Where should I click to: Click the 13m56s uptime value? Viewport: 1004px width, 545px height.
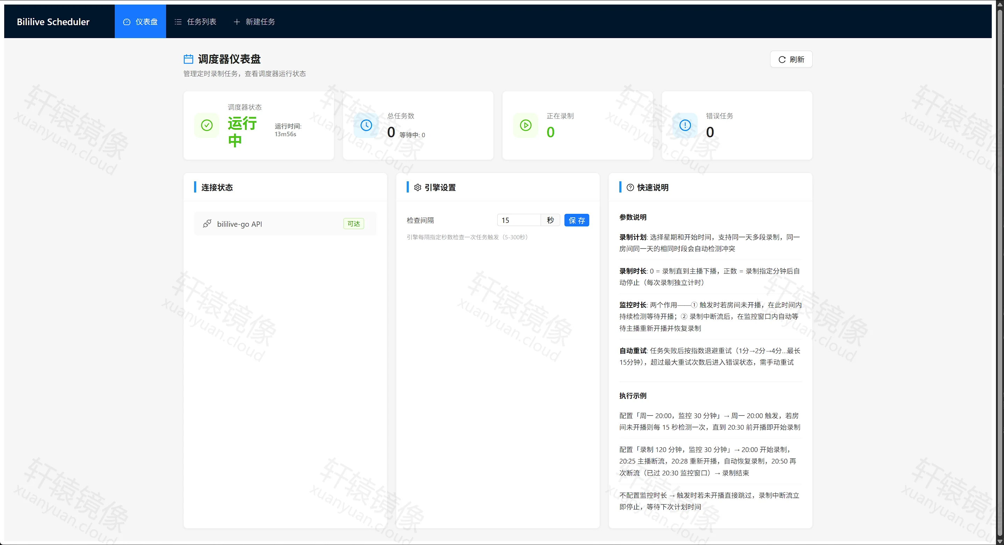[285, 134]
